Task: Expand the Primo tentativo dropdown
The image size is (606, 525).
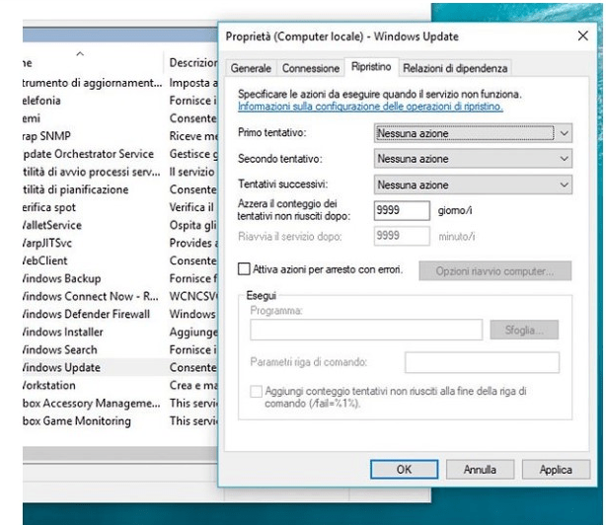Action: pos(474,131)
